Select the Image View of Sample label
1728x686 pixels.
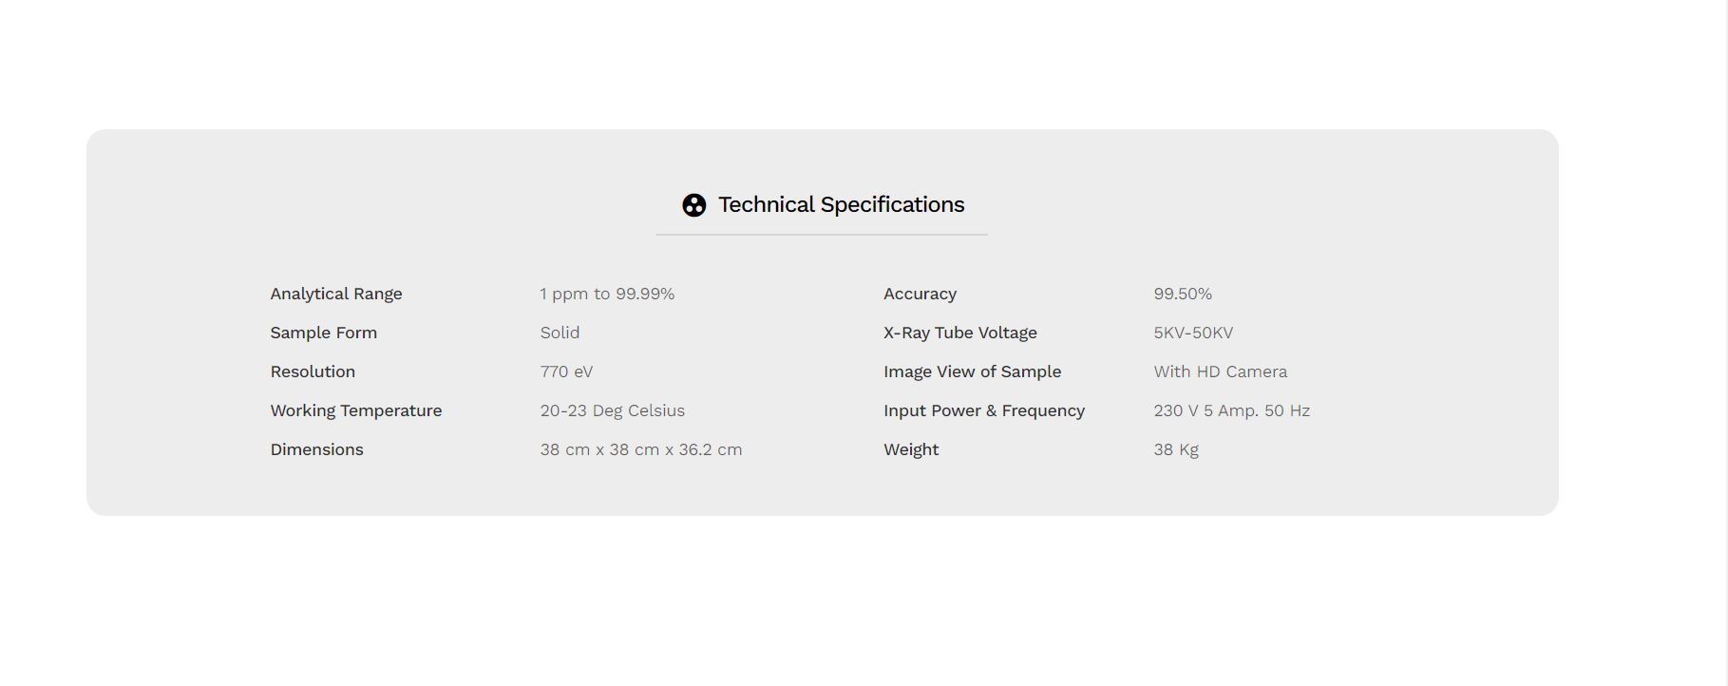tap(973, 372)
